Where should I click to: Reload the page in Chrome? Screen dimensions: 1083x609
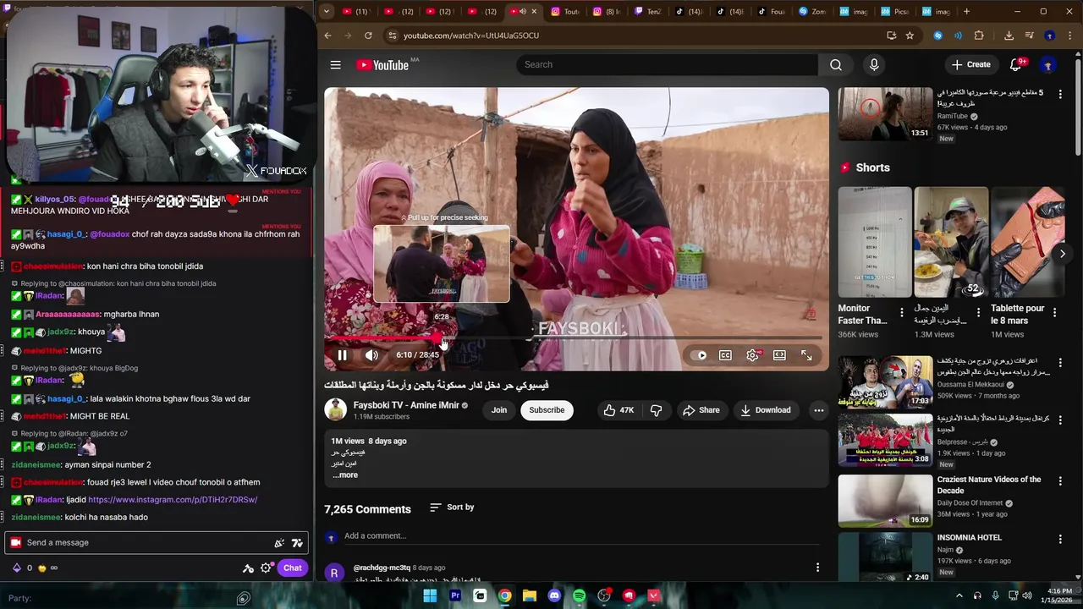point(368,36)
